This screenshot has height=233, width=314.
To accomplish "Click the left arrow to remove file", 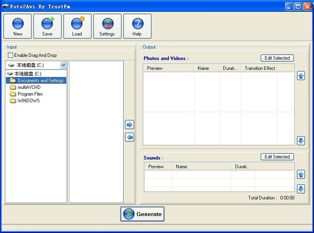I will [x=129, y=137].
